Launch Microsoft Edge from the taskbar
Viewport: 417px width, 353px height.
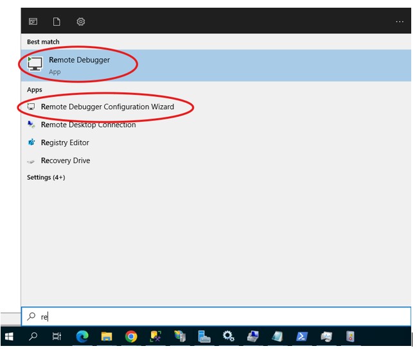(82, 336)
